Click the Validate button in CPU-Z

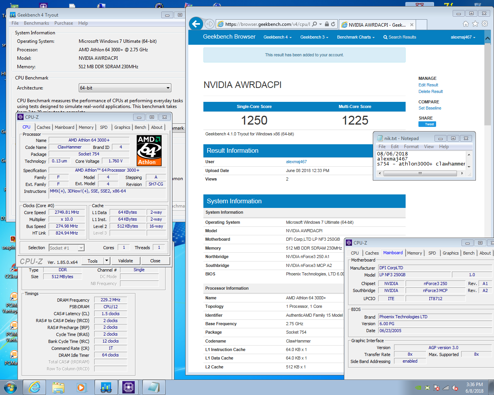tap(125, 261)
